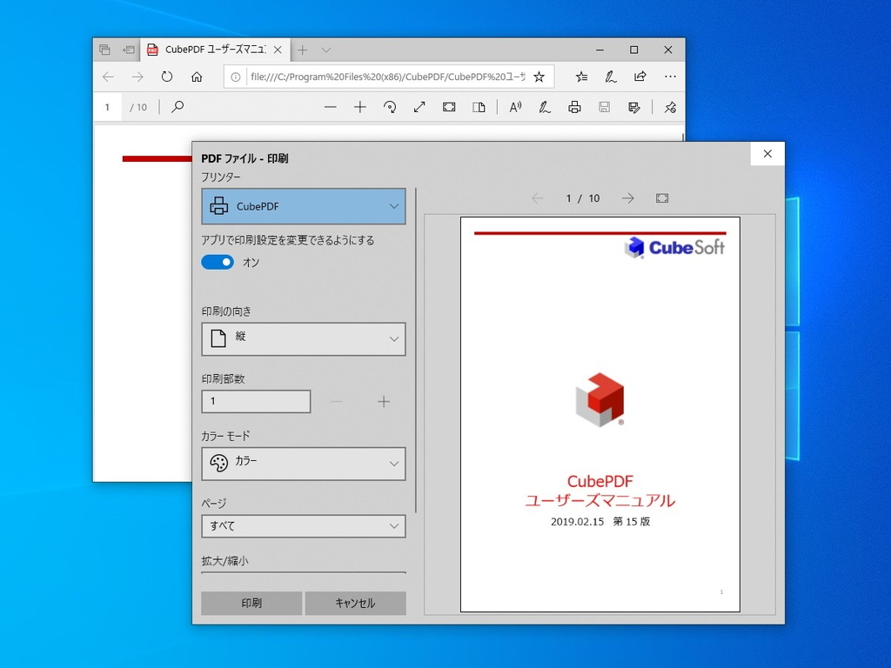Open the 印刷の向き orientation dropdown
891x668 pixels.
pos(303,338)
